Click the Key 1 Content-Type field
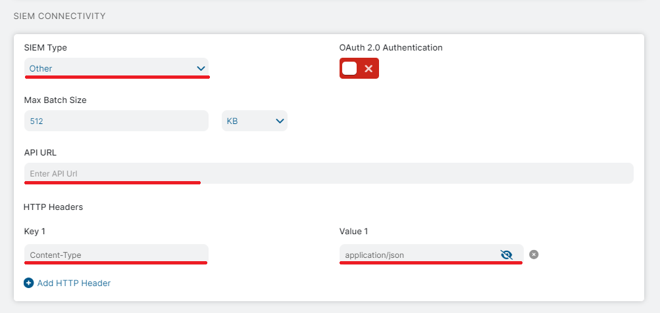 116,255
